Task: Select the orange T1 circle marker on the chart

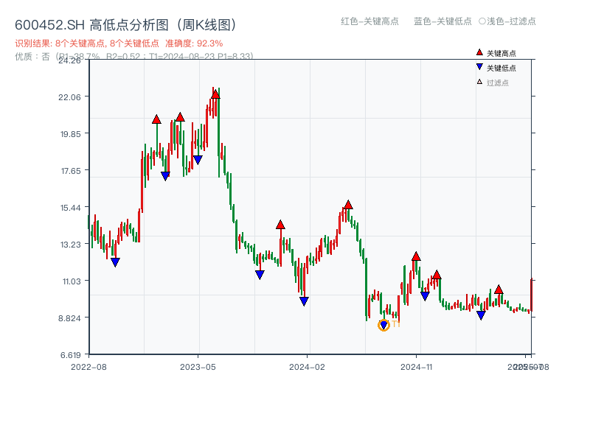Action: coord(385,324)
